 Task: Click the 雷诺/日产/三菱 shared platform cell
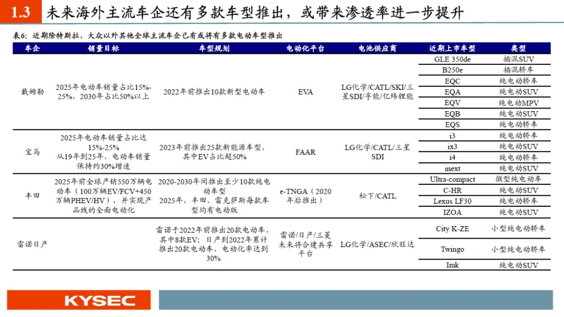(x=305, y=244)
